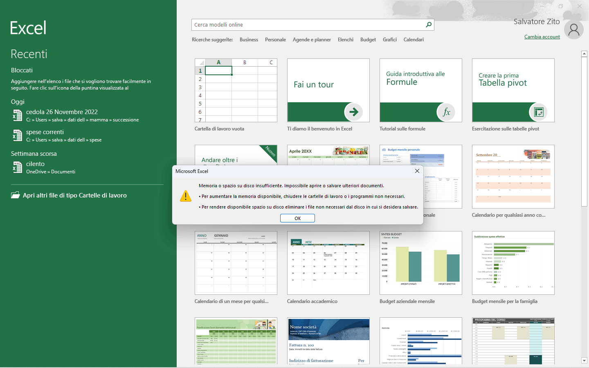
Task: Open the Calendario accademico template
Action: (x=328, y=263)
